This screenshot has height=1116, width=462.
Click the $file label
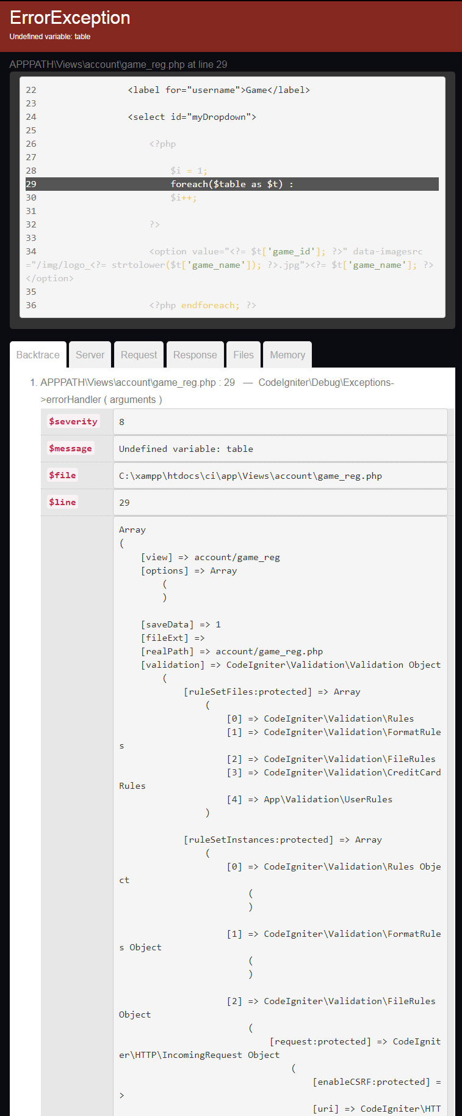pos(62,475)
